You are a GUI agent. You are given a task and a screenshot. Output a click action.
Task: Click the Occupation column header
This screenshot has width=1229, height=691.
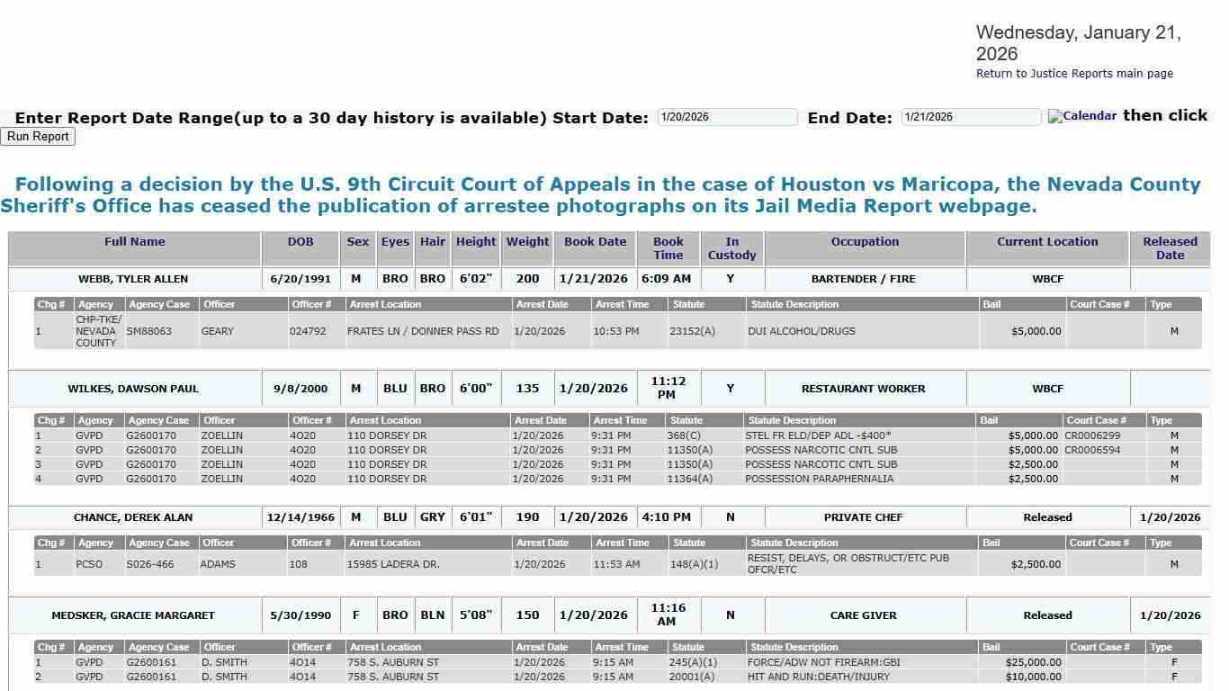pyautogui.click(x=864, y=241)
